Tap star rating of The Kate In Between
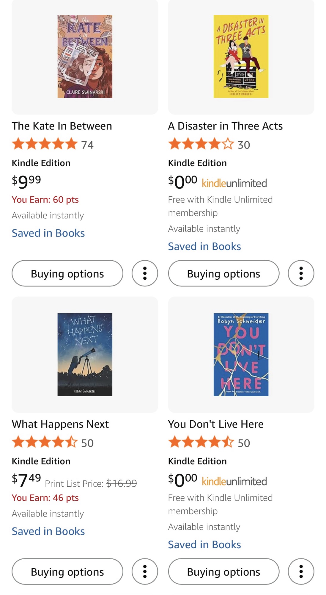The height and width of the screenshot is (595, 326). point(45,144)
